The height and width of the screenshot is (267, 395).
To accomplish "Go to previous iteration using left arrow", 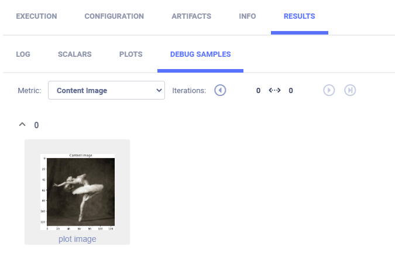I will [x=220, y=90].
